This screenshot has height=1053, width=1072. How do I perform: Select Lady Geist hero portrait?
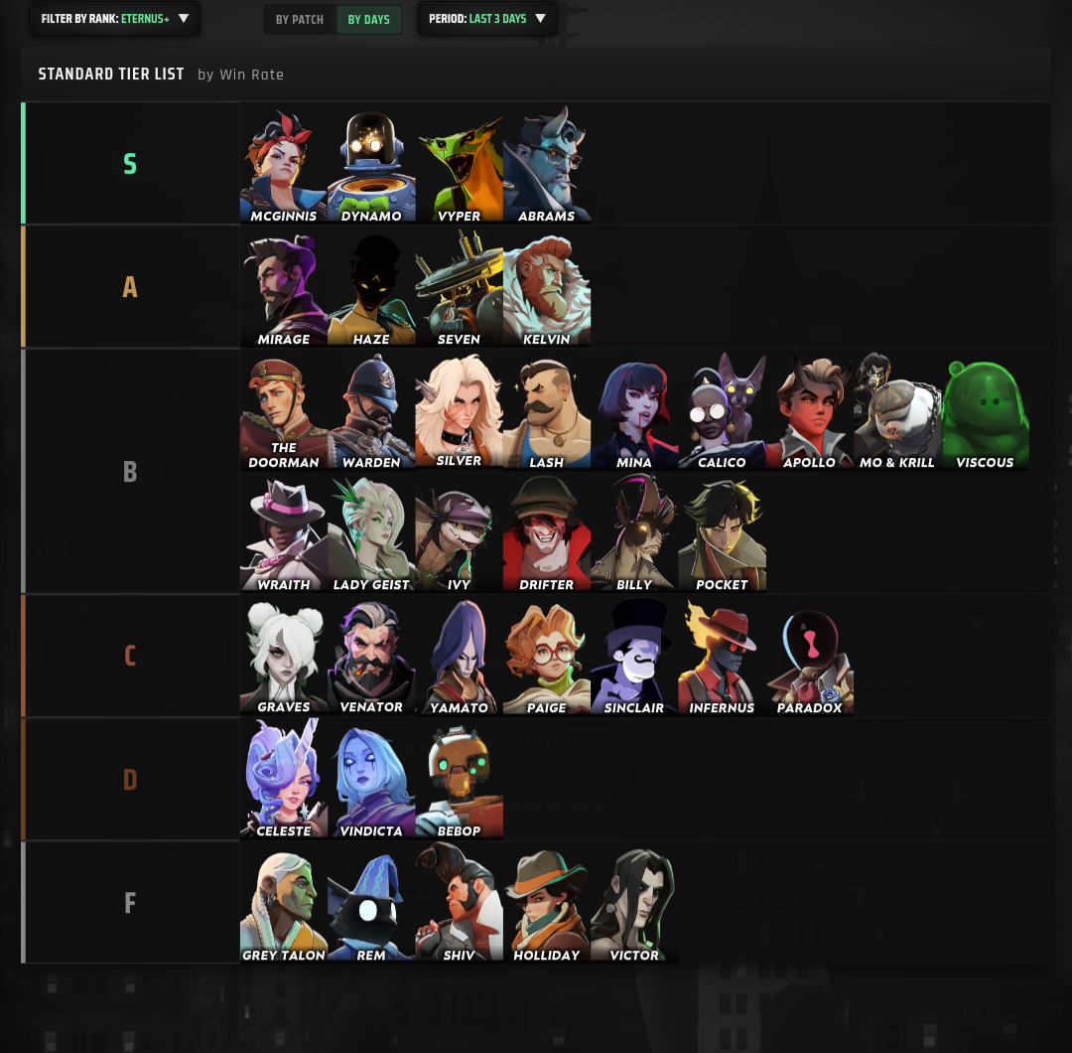point(371,533)
